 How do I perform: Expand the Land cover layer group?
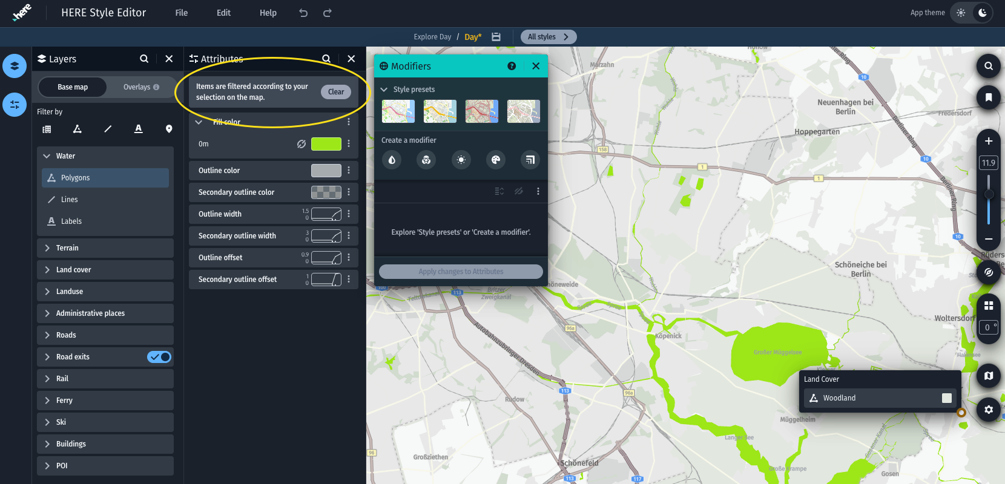pyautogui.click(x=47, y=270)
